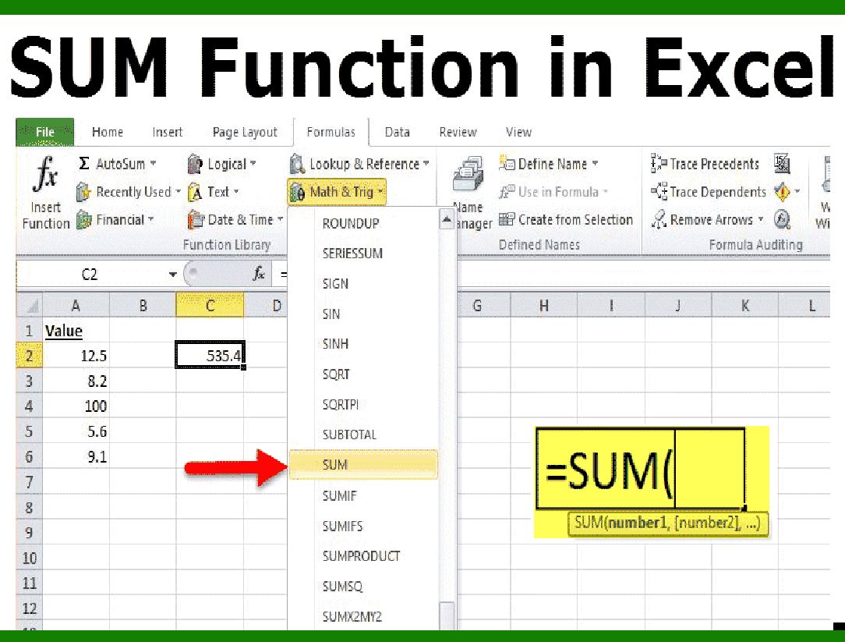Select cell containing 12.5
The width and height of the screenshot is (845, 642).
[76, 356]
